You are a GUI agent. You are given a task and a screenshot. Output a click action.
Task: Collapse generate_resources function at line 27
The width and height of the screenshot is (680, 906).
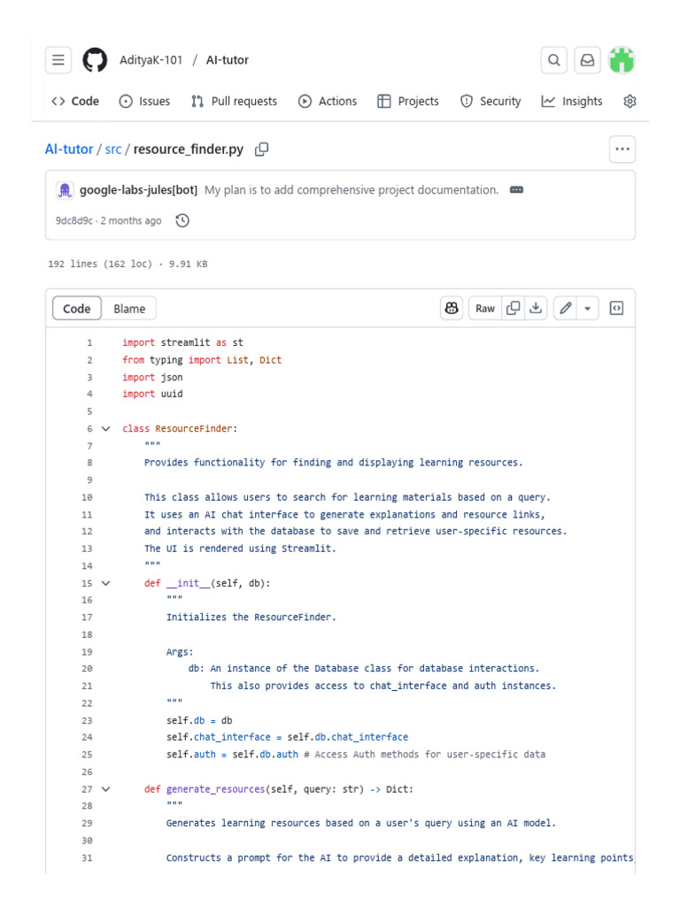pyautogui.click(x=106, y=789)
